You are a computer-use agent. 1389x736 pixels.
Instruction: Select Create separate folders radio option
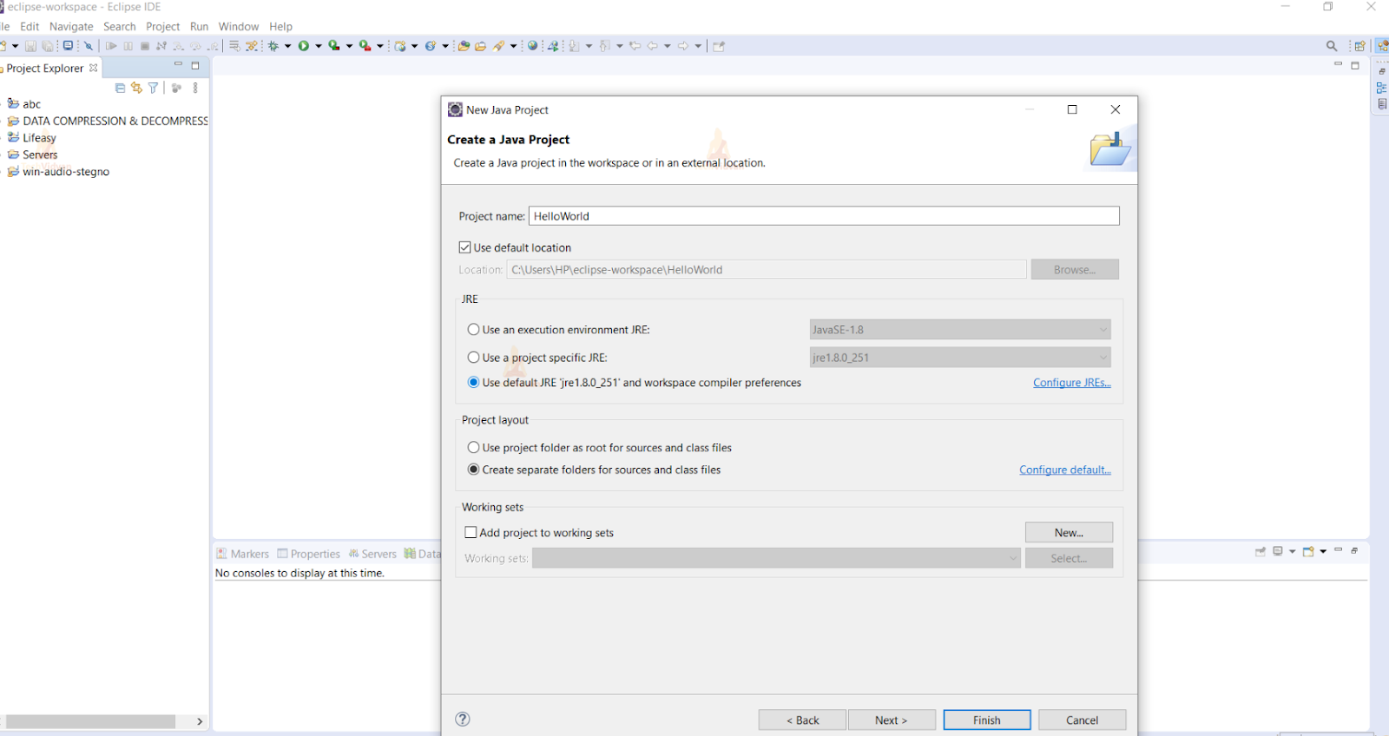click(x=473, y=470)
